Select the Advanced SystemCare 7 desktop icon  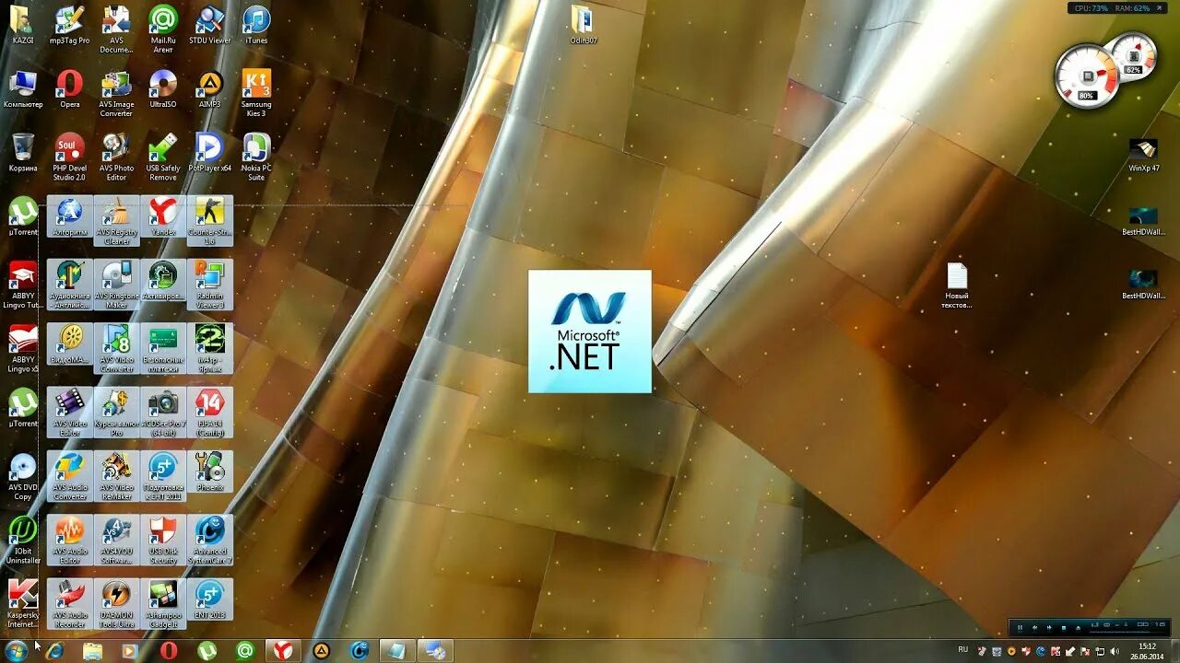(x=210, y=541)
